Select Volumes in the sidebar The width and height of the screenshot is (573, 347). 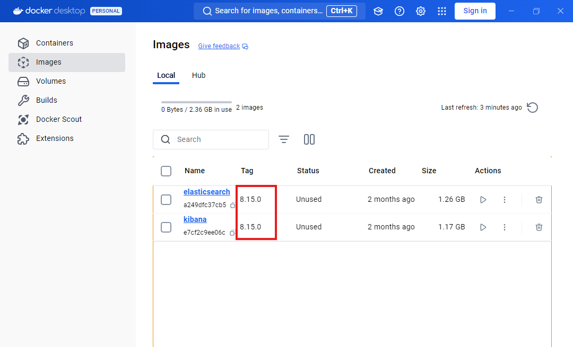click(51, 81)
